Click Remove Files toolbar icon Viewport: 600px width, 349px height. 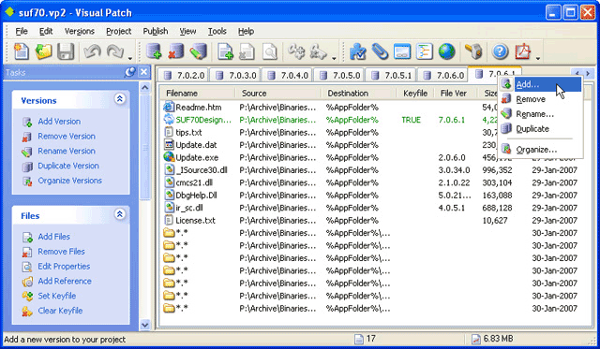247,51
